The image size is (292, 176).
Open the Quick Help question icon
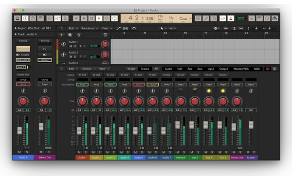pos(33,18)
